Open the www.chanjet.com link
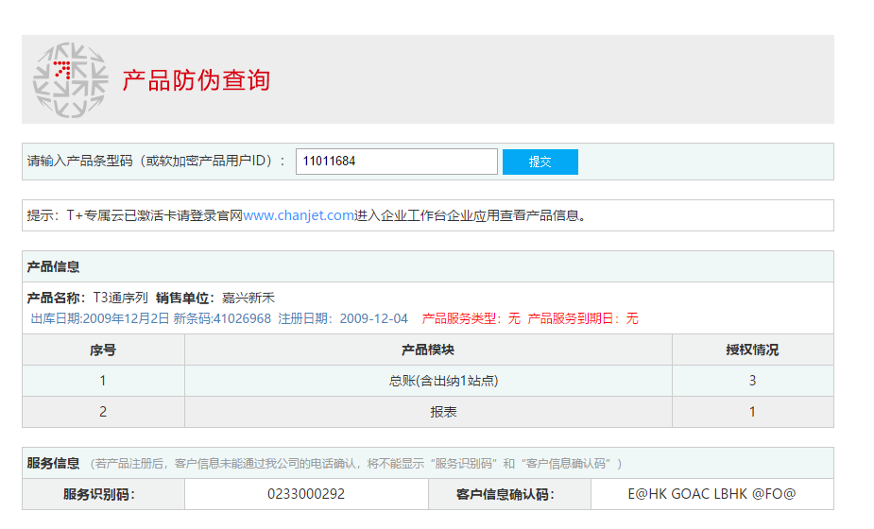Viewport: 874px width, 529px height. click(299, 215)
